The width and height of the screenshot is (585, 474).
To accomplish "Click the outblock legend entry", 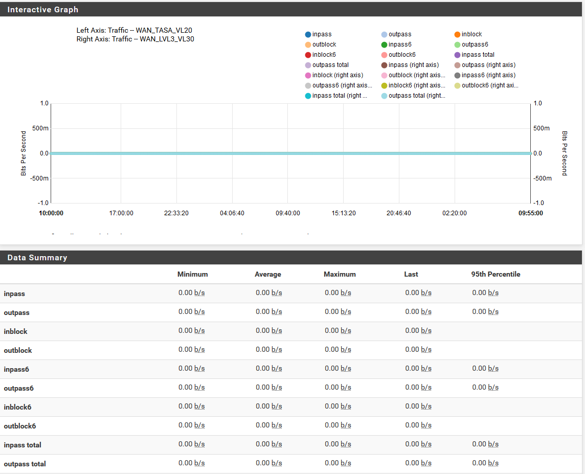I will [x=324, y=44].
